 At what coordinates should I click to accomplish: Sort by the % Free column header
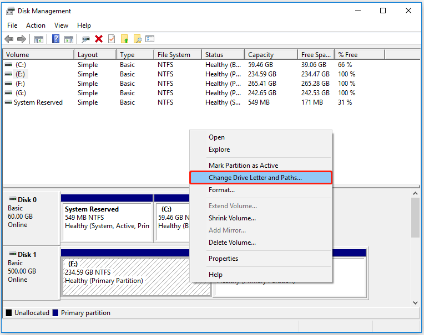(x=360, y=54)
